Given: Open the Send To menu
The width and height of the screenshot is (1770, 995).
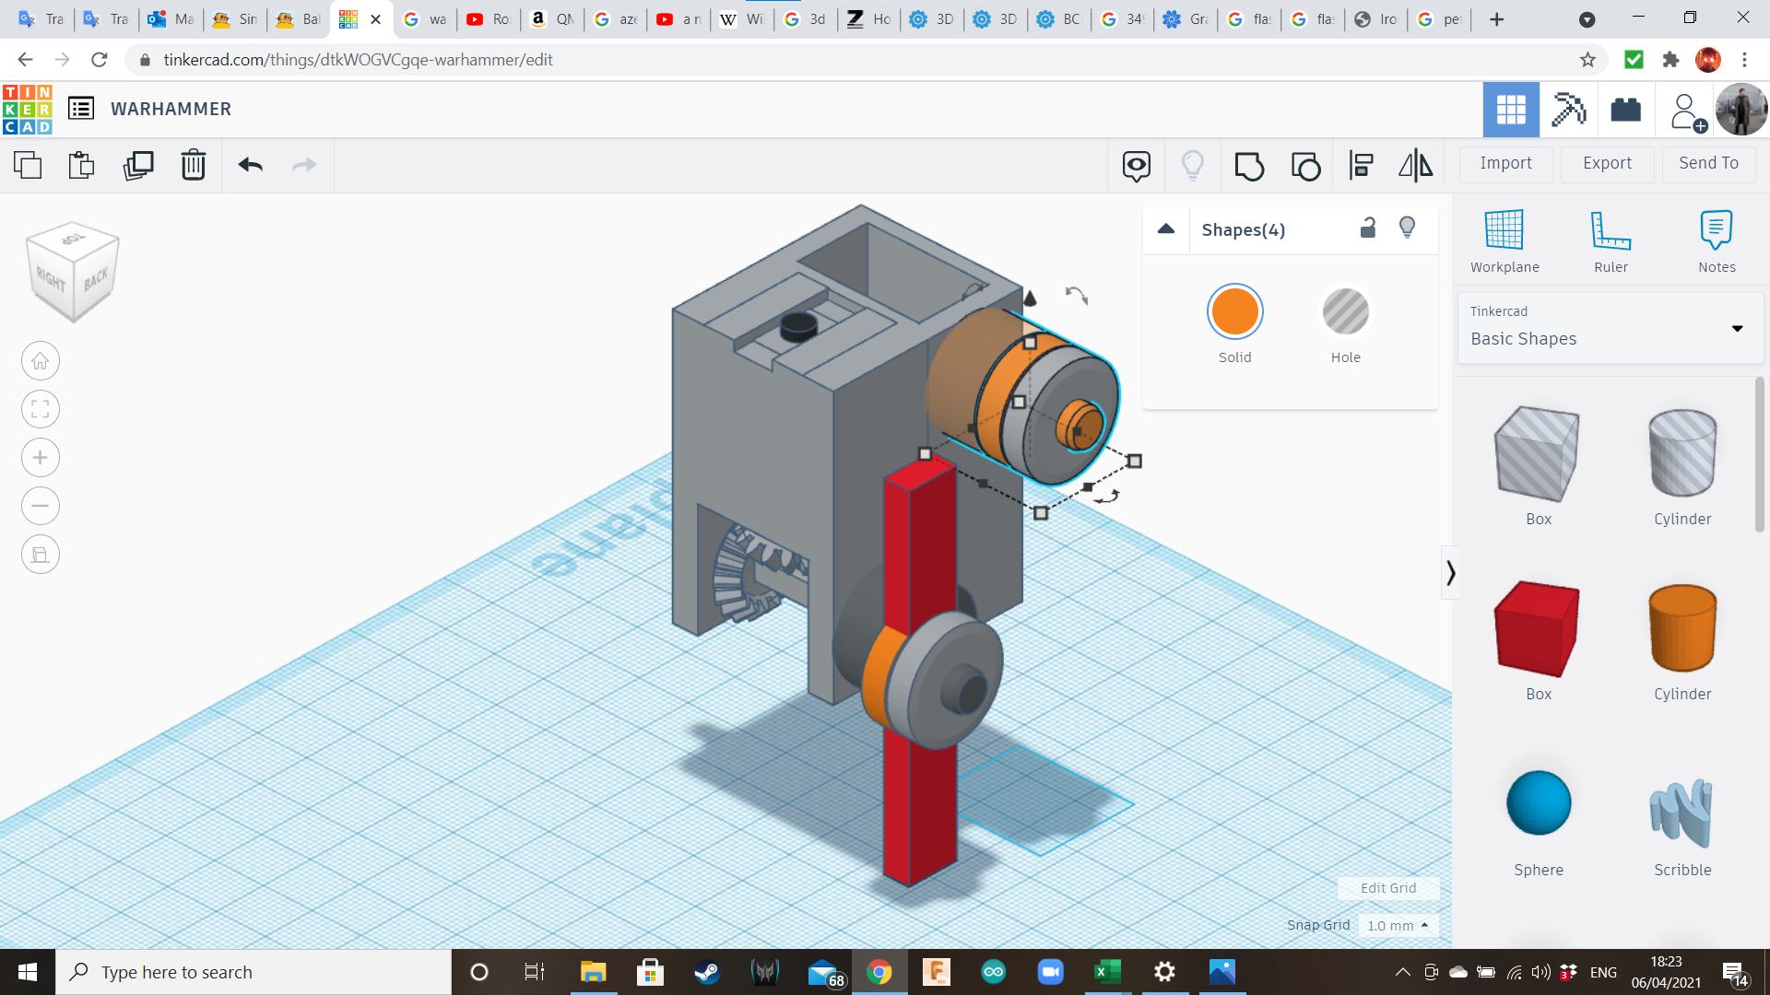Looking at the screenshot, I should click(x=1708, y=163).
